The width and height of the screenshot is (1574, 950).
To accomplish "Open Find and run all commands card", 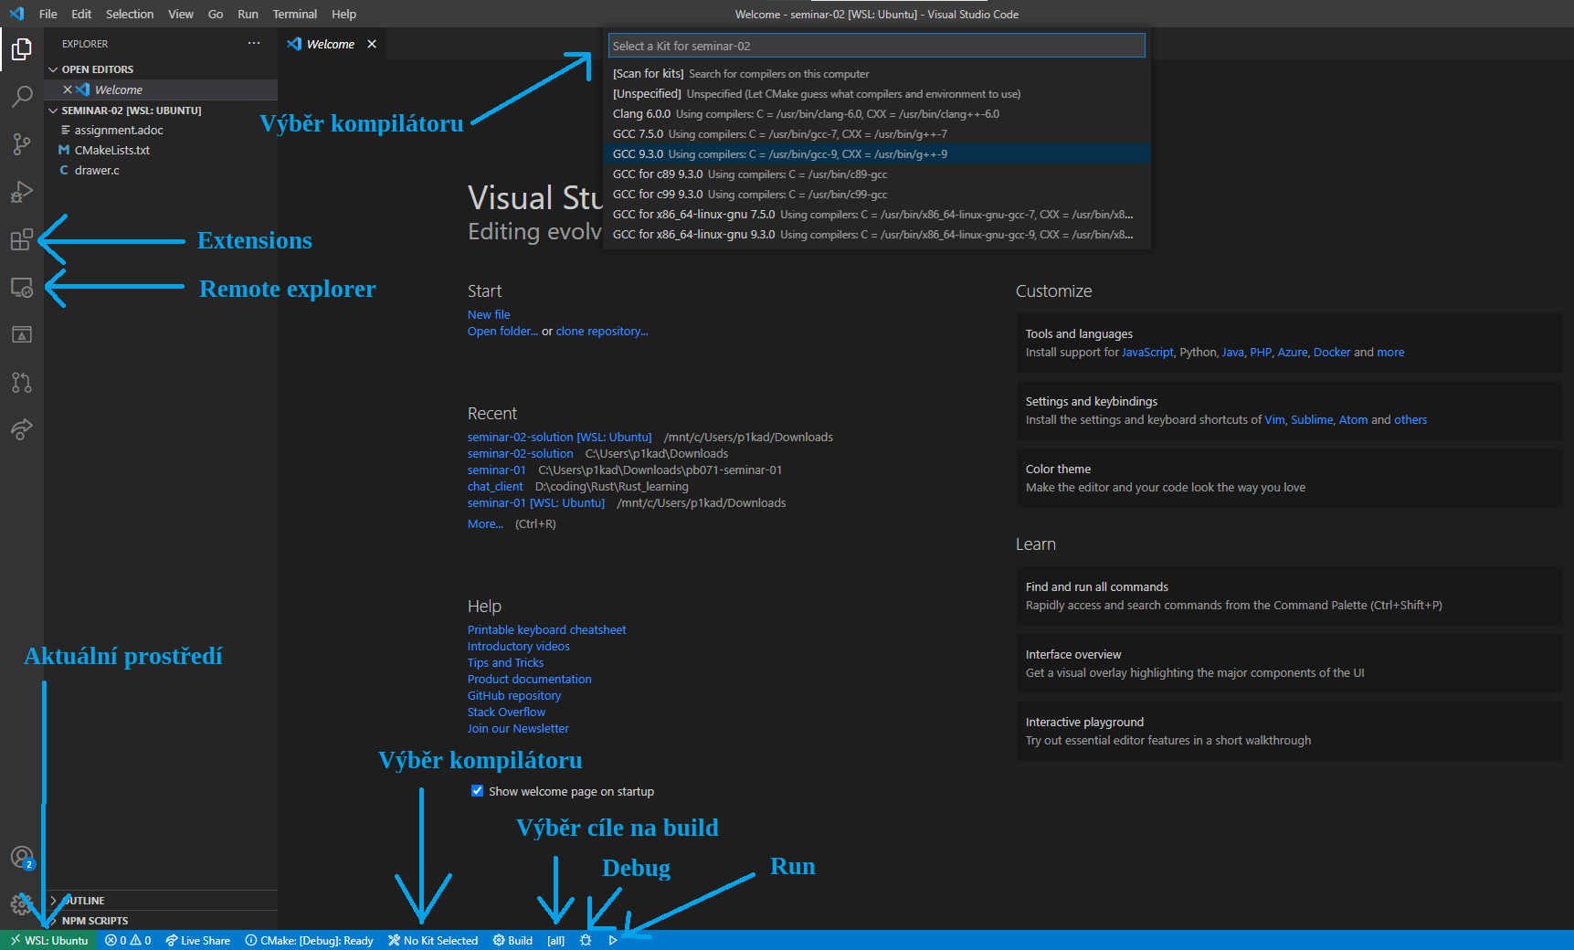I will [x=1289, y=596].
